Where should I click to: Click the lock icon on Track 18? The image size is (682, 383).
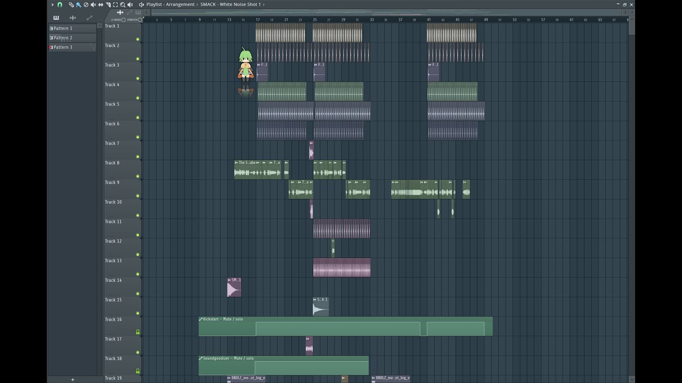pyautogui.click(x=137, y=371)
